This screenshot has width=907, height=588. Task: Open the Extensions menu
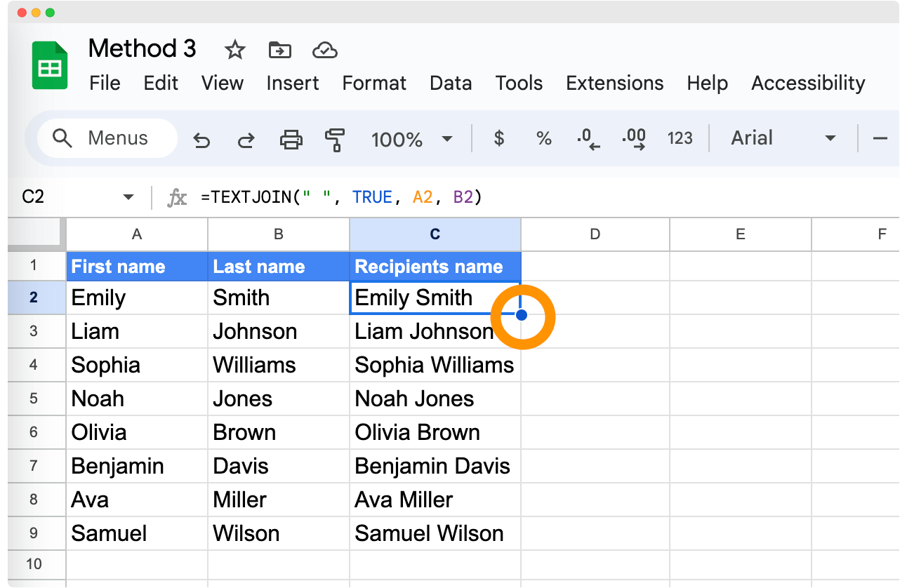(x=614, y=83)
